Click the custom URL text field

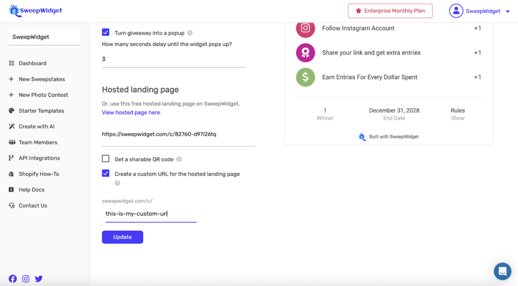click(x=149, y=214)
